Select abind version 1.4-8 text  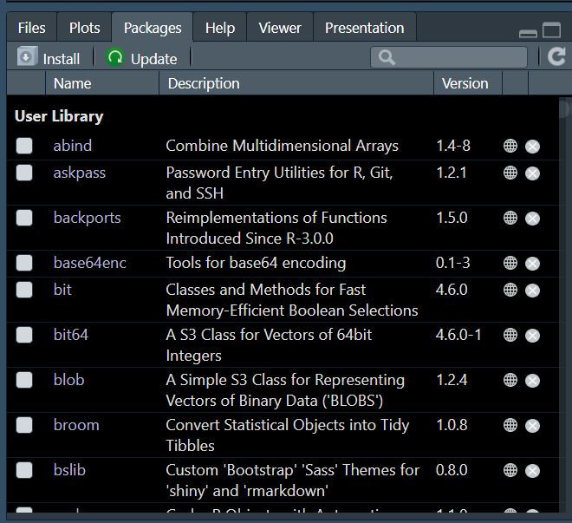453,146
